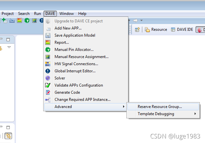Choose Manual Pin Allocator...
The image size is (205, 143).
coord(86,50)
